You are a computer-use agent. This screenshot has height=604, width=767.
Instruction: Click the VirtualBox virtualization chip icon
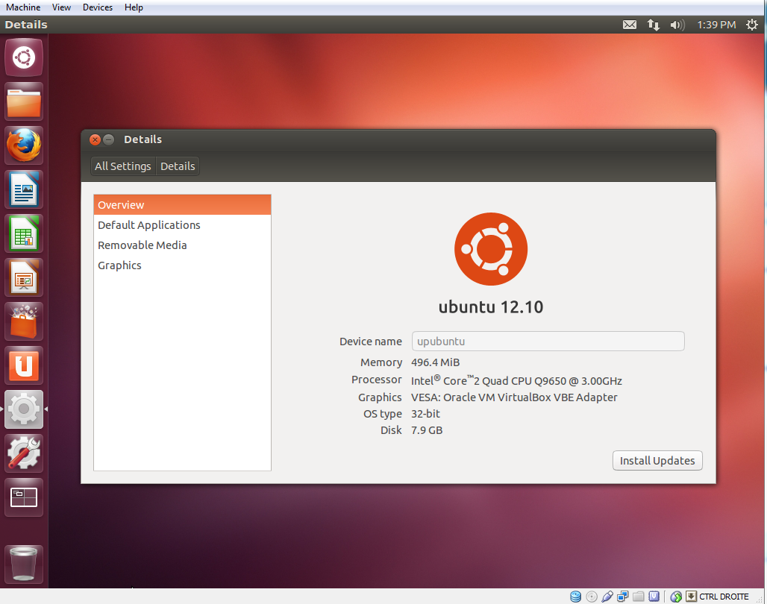(654, 597)
